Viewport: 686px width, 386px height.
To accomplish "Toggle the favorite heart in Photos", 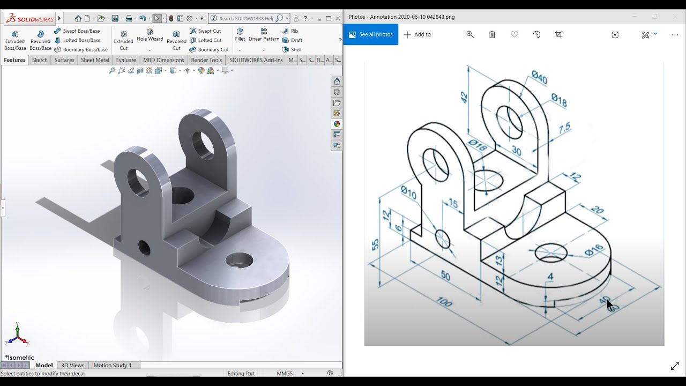I will point(514,34).
